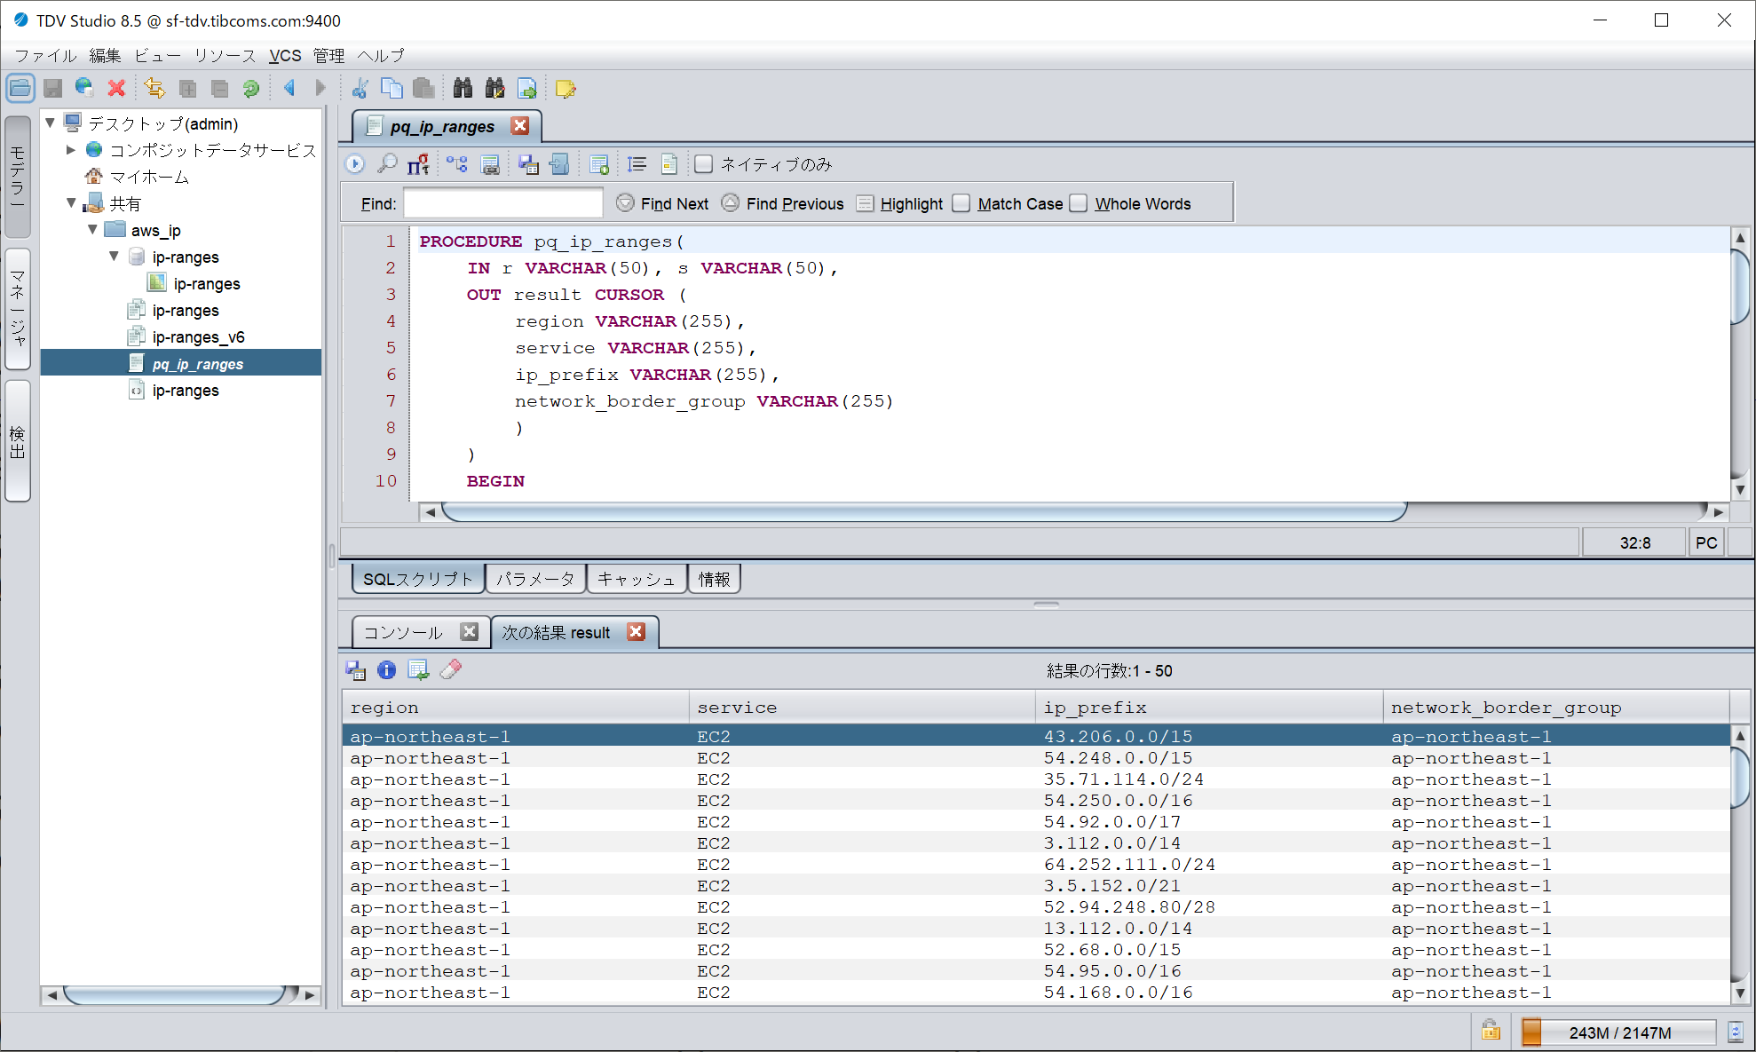Click the resource tree scrollbar right arrow
Screen dimensions: 1756x1052
(x=309, y=995)
